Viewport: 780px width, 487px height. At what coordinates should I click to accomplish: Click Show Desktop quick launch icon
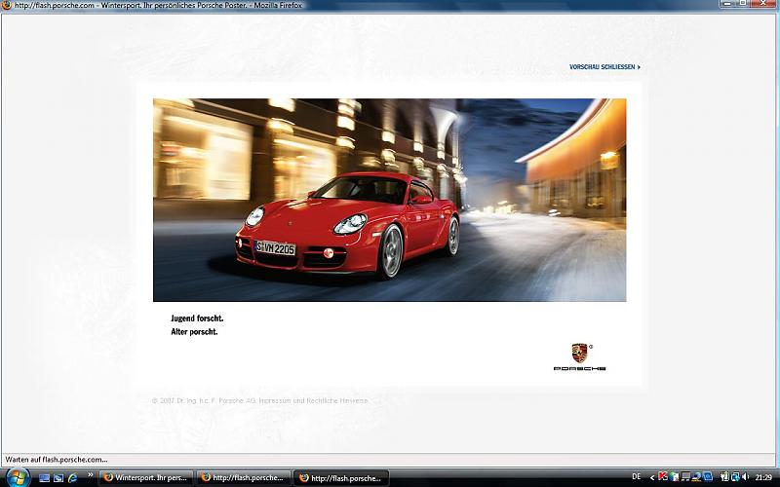click(44, 478)
